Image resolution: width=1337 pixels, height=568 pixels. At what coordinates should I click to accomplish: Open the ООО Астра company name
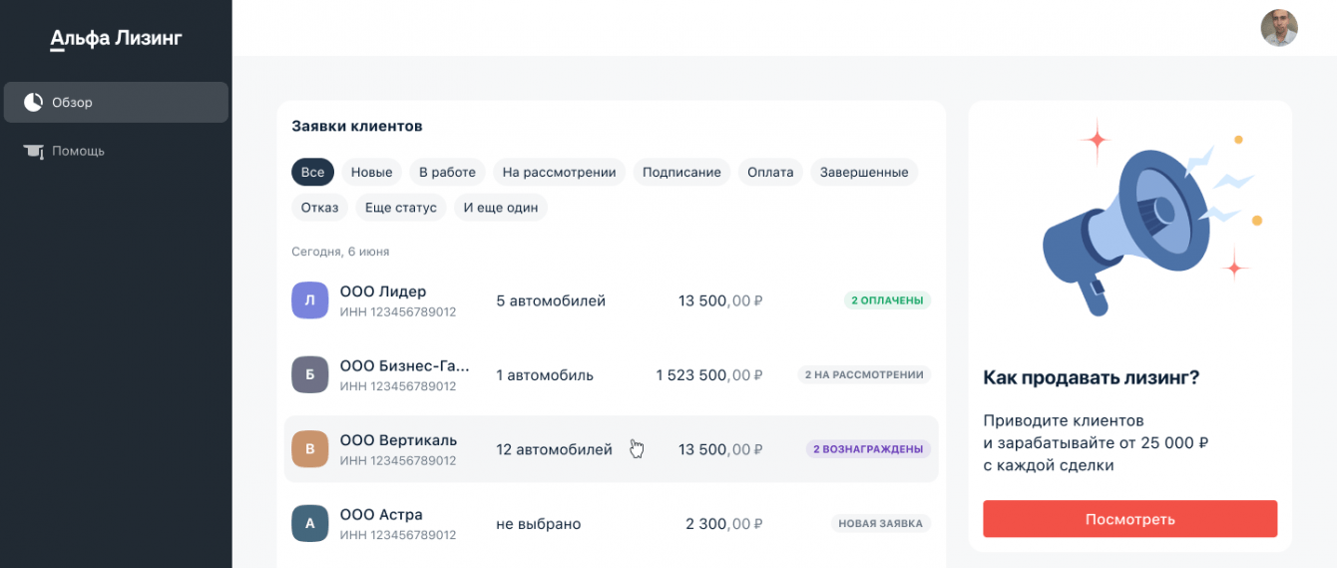point(381,514)
